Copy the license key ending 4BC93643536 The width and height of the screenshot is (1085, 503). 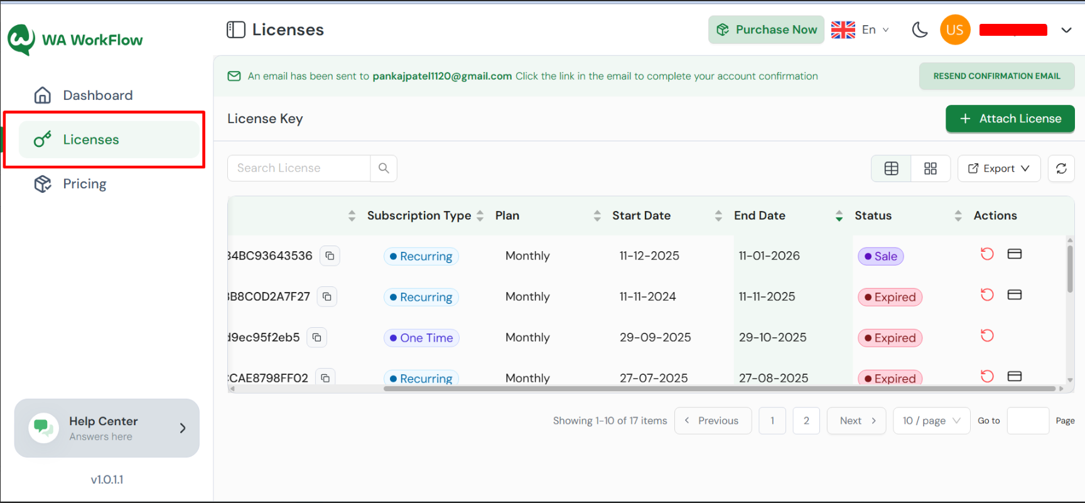[x=330, y=256]
